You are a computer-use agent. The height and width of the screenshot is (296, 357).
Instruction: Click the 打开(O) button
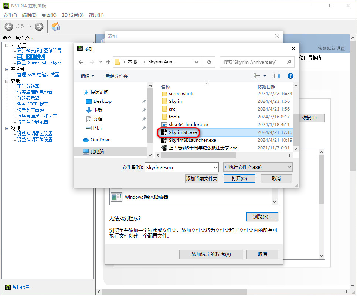pyautogui.click(x=239, y=178)
